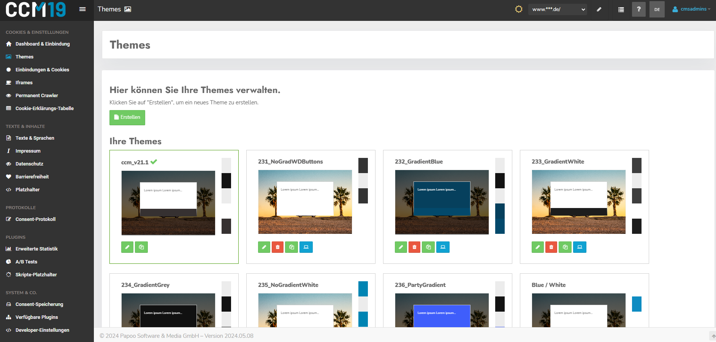Viewport: 716px width, 342px height.
Task: Delete the 231_NoGradWDButtons theme
Action: click(x=277, y=247)
